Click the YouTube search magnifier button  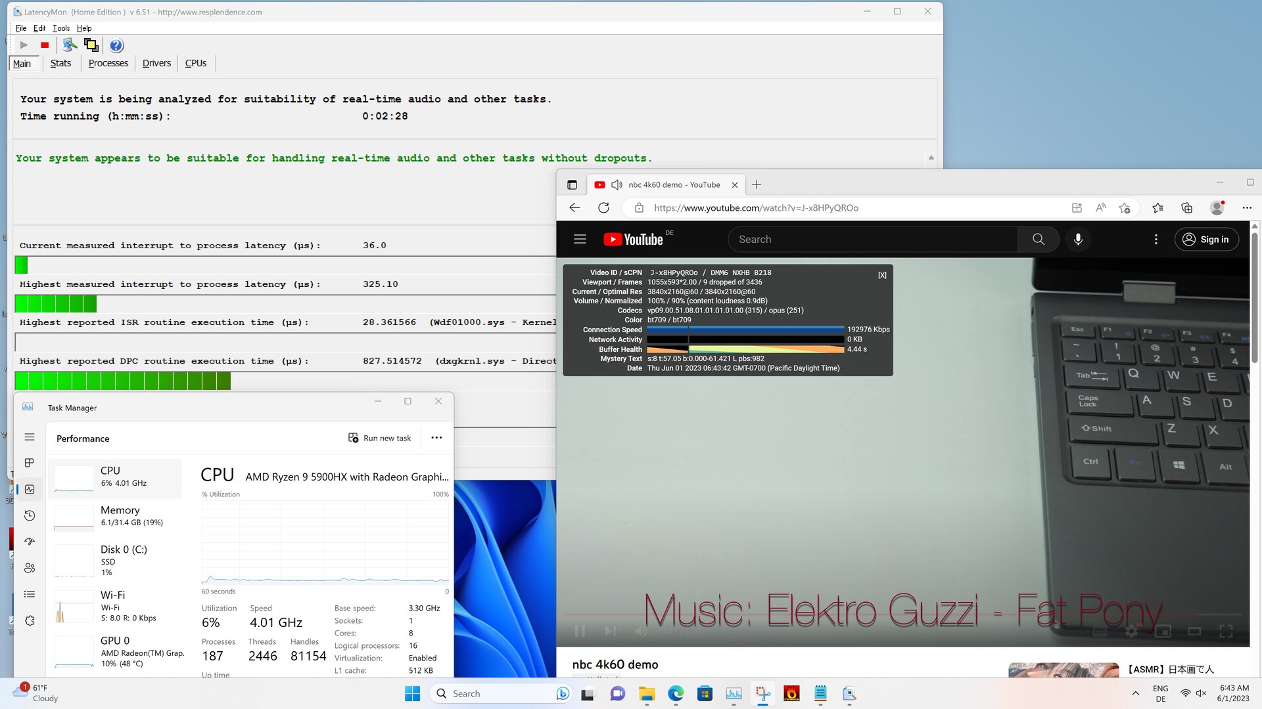tap(1038, 240)
